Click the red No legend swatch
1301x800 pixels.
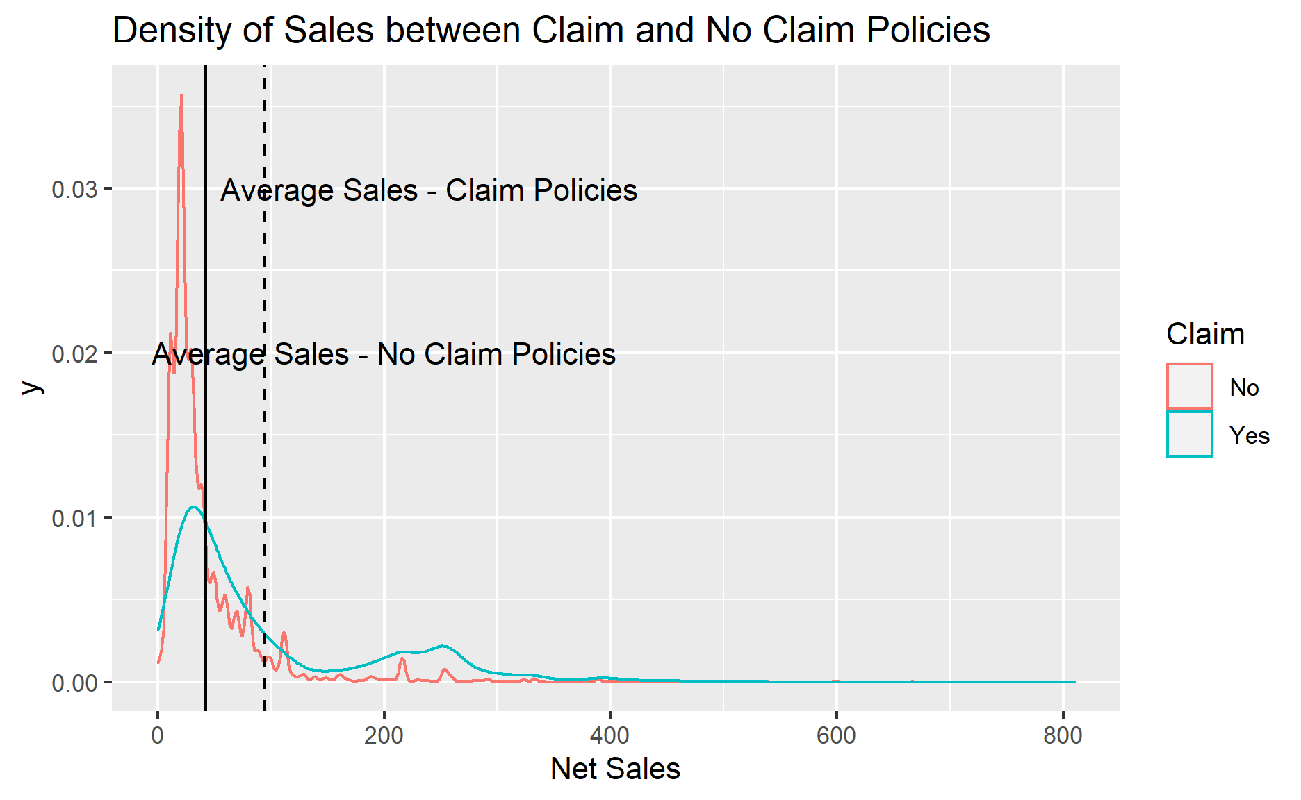[x=1189, y=386]
